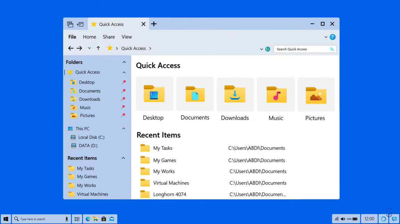Select Quick Access in the sidebar tree
Screen dimensions: 400x224
pos(88,72)
